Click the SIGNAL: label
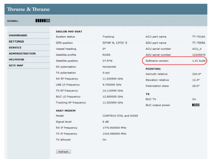Image resolution: width=213 pixels, height=159 pixels. [x=13, y=21]
